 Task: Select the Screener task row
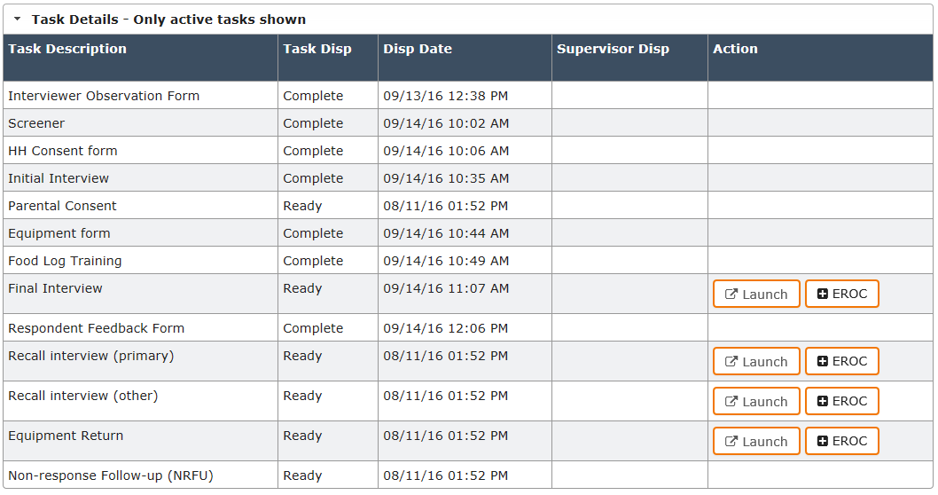tap(36, 123)
